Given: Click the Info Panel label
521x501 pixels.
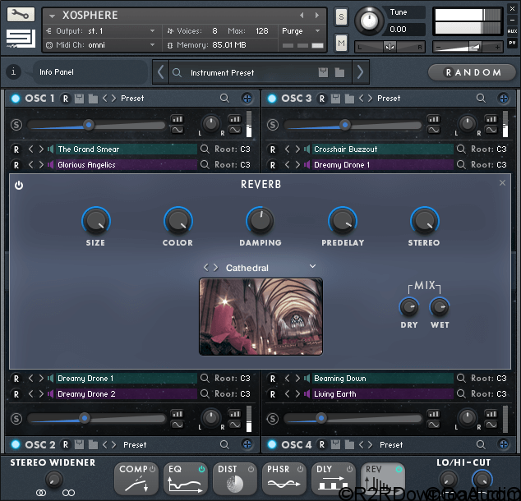Looking at the screenshot, I should pyautogui.click(x=57, y=72).
